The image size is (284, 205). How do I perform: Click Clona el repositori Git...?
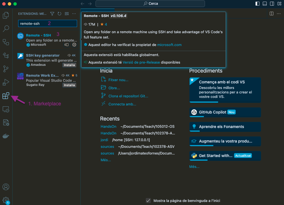(x=128, y=96)
